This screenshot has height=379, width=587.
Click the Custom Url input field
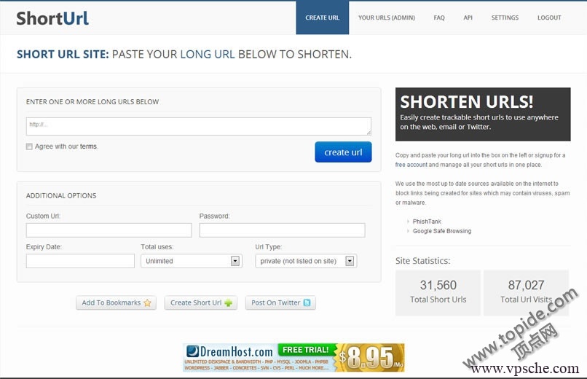coord(109,230)
